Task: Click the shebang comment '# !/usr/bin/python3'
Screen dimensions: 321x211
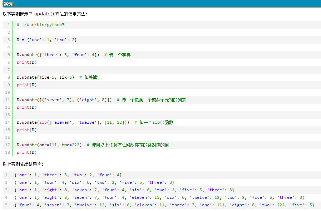Action: click(x=40, y=25)
